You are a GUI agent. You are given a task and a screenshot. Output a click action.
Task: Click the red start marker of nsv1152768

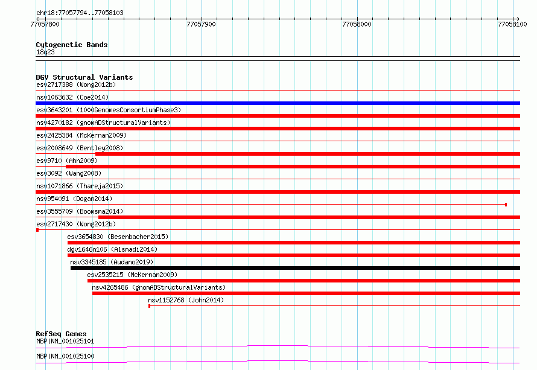149,306
